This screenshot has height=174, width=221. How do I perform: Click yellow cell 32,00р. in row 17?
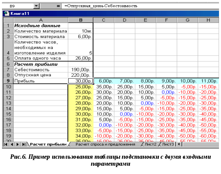point(81,125)
